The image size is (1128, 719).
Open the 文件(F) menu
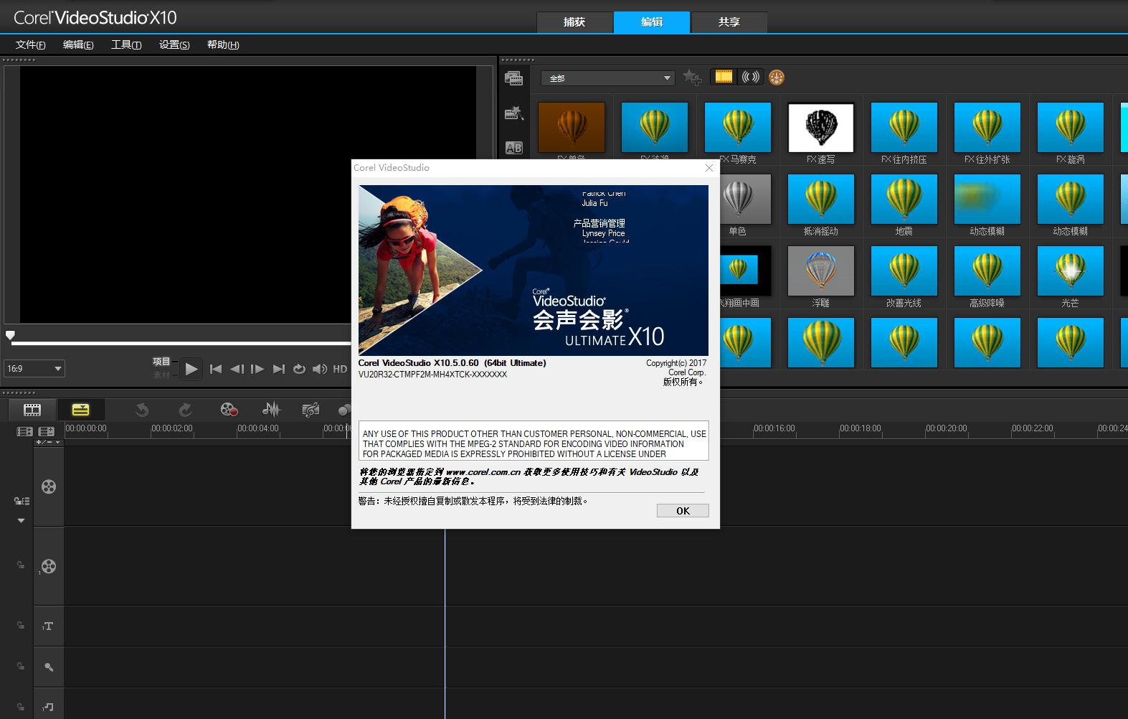tap(31, 44)
